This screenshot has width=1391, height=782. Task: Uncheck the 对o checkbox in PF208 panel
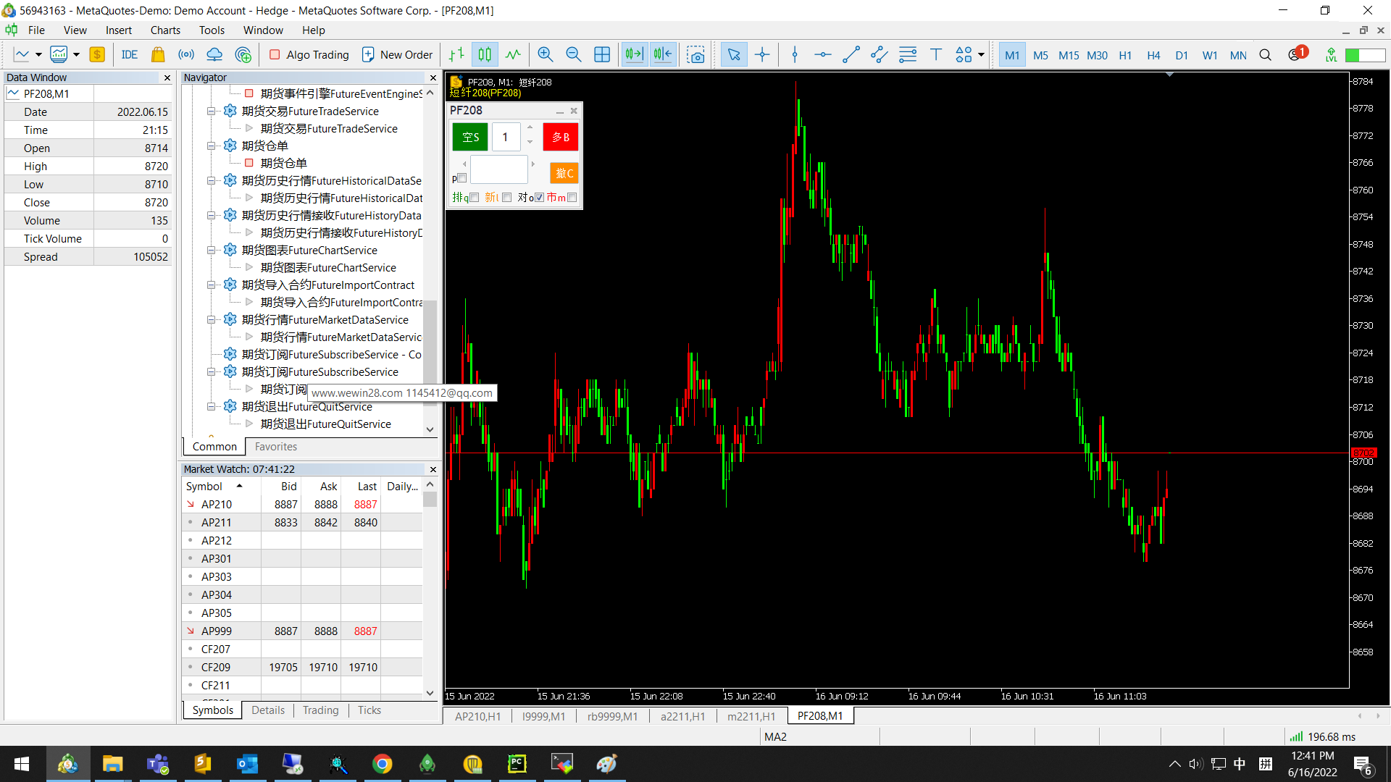[x=539, y=198]
